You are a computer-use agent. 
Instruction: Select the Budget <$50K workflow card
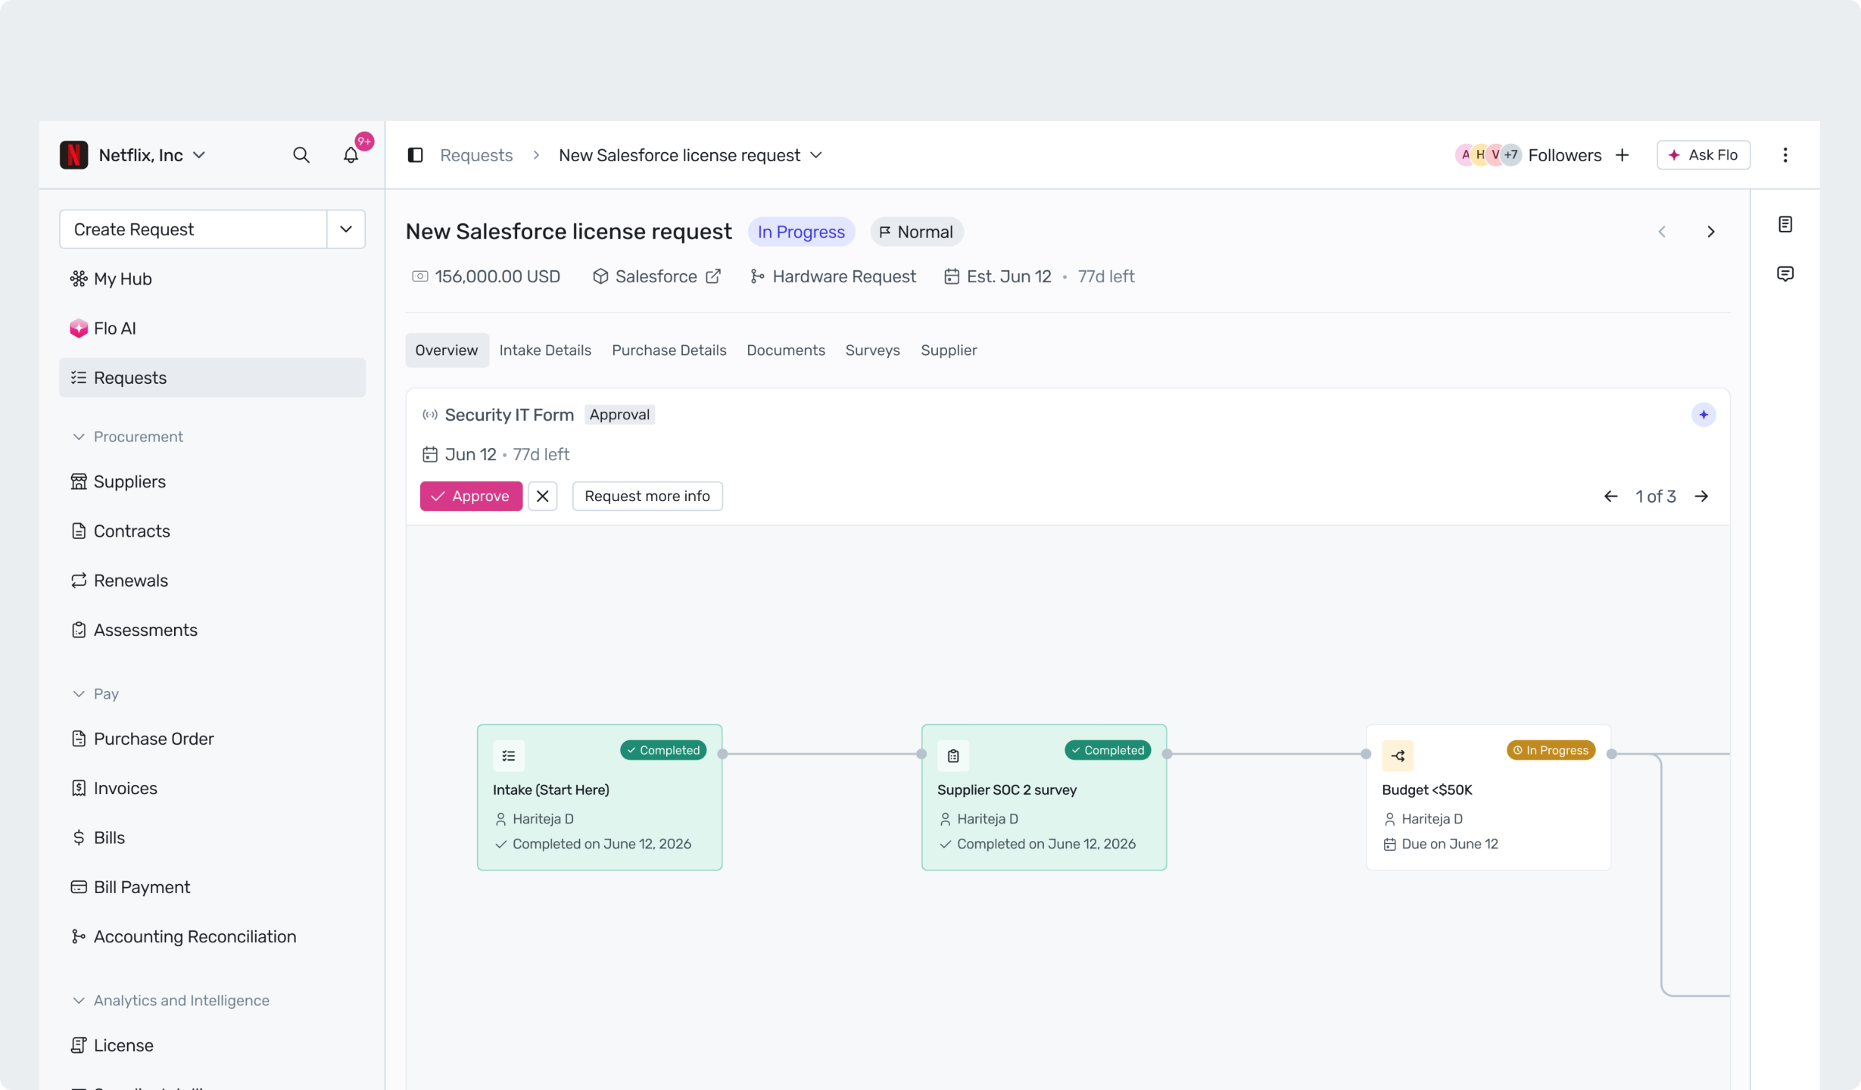click(1488, 798)
